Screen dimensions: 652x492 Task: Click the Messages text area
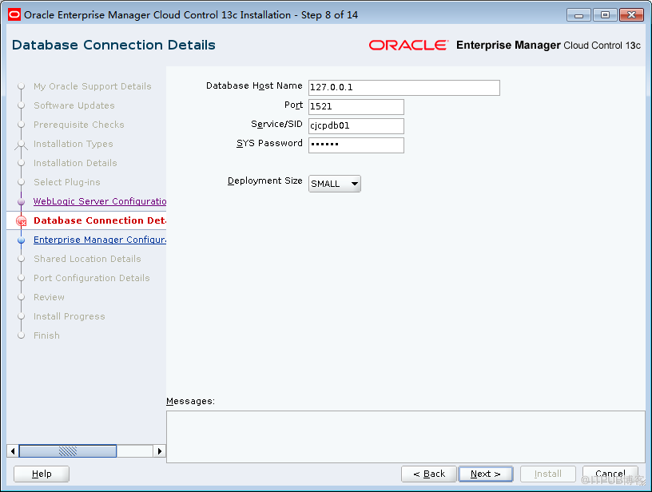point(406,437)
